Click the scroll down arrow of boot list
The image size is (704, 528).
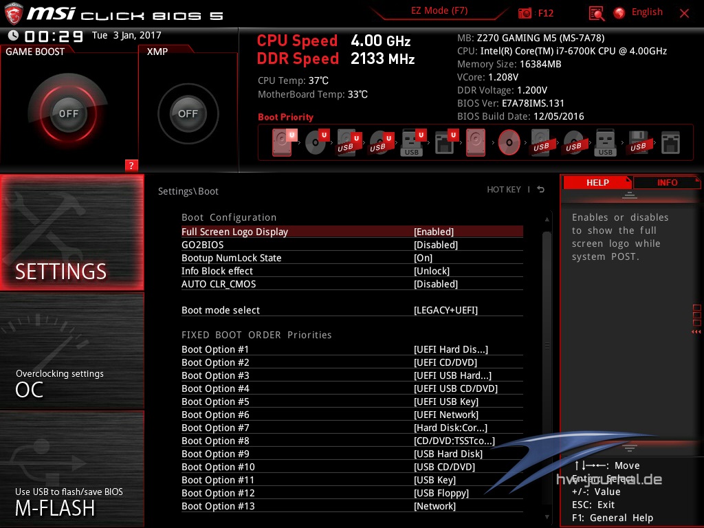pos(547,517)
